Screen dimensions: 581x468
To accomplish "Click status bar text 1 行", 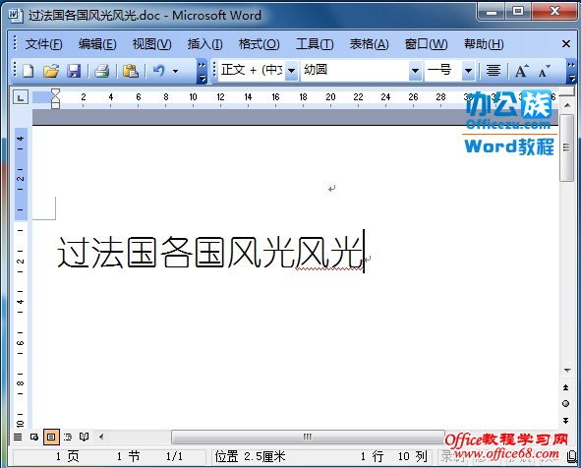I will click(x=373, y=456).
